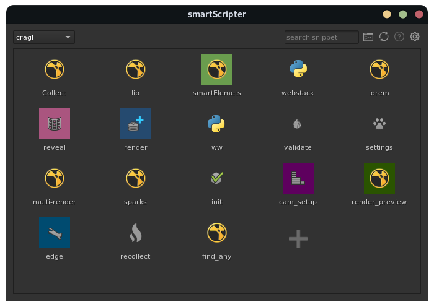Click the reload refresh icon
The height and width of the screenshot is (307, 434).
point(384,37)
